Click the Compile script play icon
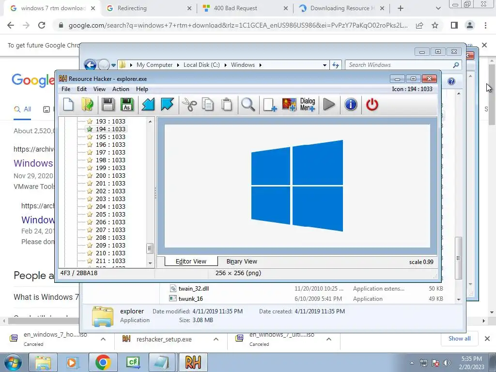Image resolution: width=496 pixels, height=372 pixels. click(x=329, y=105)
